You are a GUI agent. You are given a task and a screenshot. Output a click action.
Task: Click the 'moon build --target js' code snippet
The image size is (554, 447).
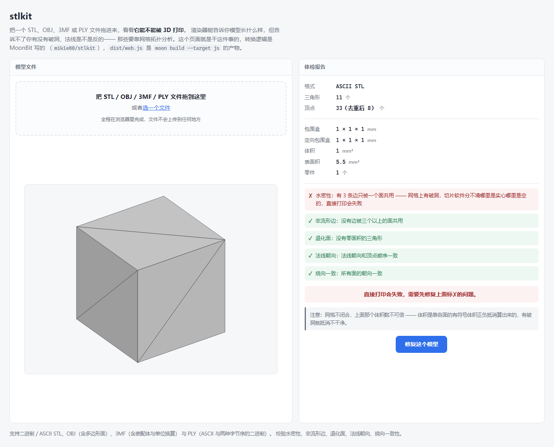[x=187, y=48]
